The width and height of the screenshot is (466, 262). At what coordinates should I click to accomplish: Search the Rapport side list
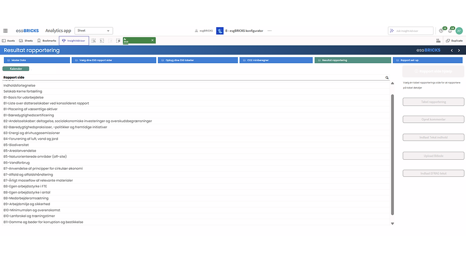(387, 78)
